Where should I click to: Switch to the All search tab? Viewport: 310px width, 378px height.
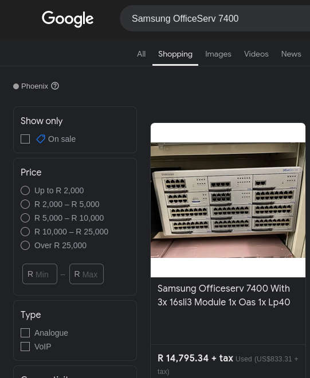[x=141, y=54]
